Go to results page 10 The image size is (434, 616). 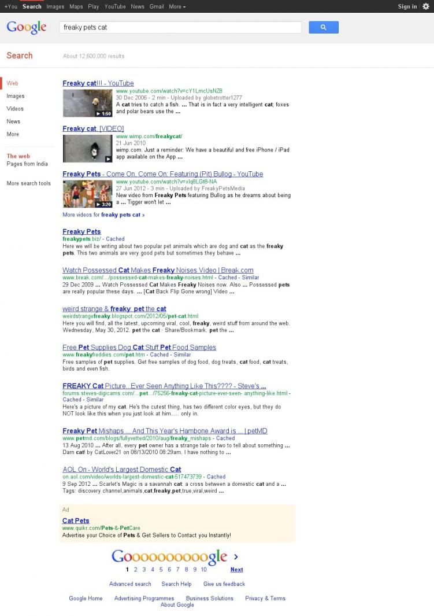point(203,570)
